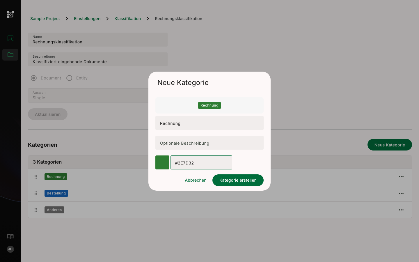Click the drag handle for Rechnung row

(36, 177)
